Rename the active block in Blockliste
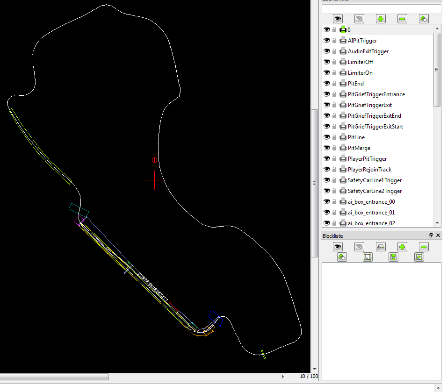Image resolution: width=447 pixels, height=392 pixels. pyautogui.click(x=342, y=257)
